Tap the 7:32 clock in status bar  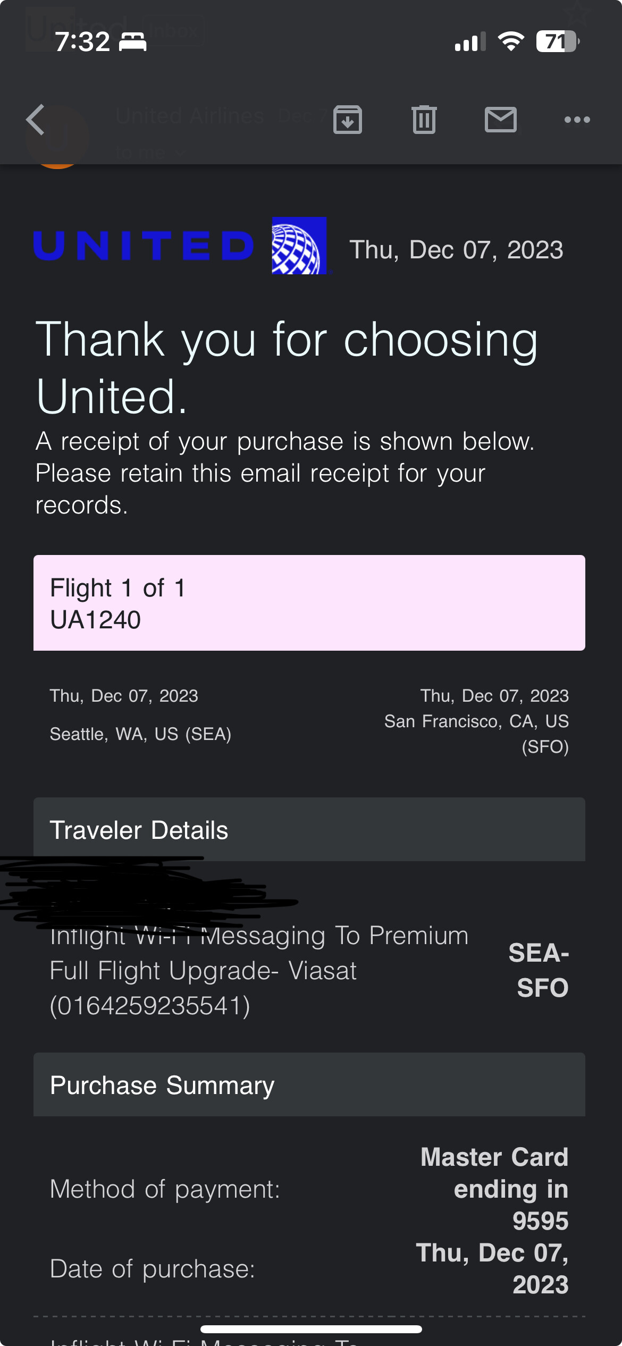pos(82,41)
